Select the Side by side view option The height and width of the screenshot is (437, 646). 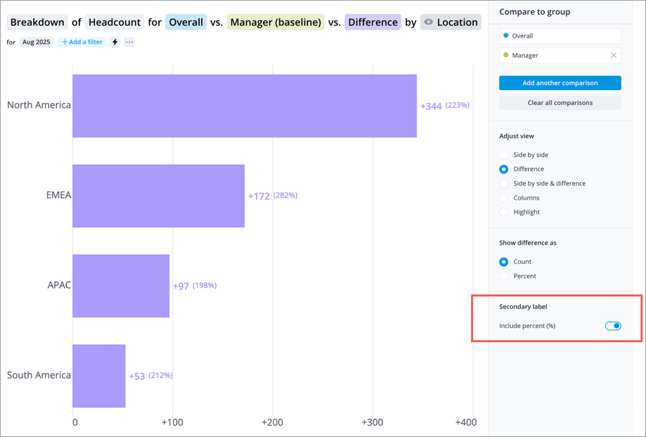[504, 155]
